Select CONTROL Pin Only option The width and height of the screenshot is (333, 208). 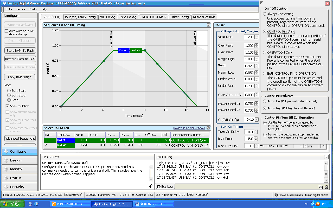(x=265, y=31)
